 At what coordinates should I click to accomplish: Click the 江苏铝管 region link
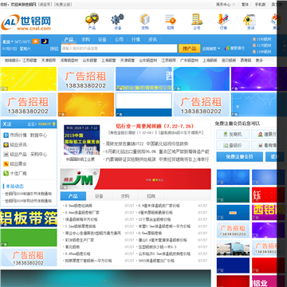29,61
